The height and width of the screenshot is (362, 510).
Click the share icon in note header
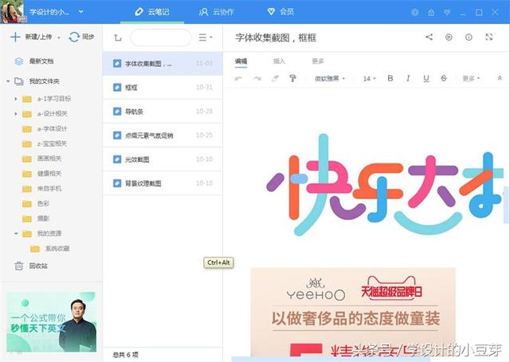click(429, 37)
